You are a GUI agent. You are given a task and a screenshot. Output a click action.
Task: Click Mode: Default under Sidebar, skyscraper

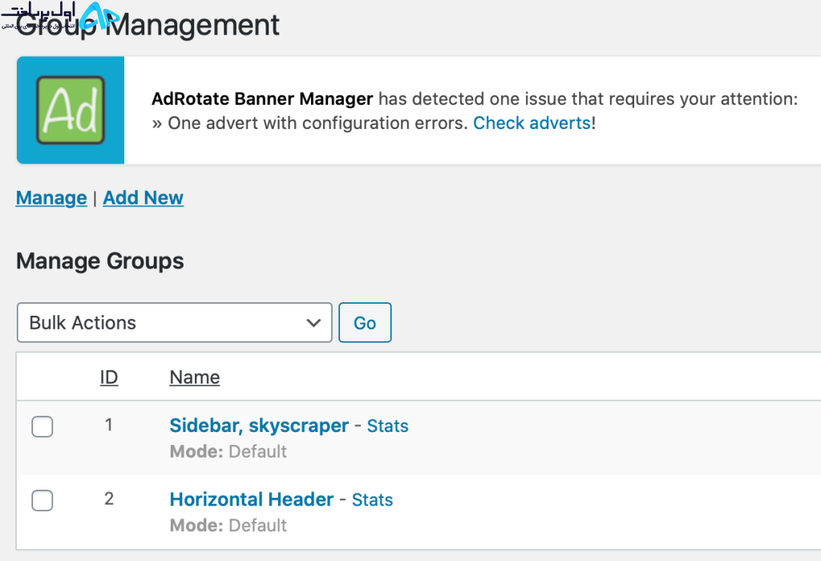click(229, 451)
